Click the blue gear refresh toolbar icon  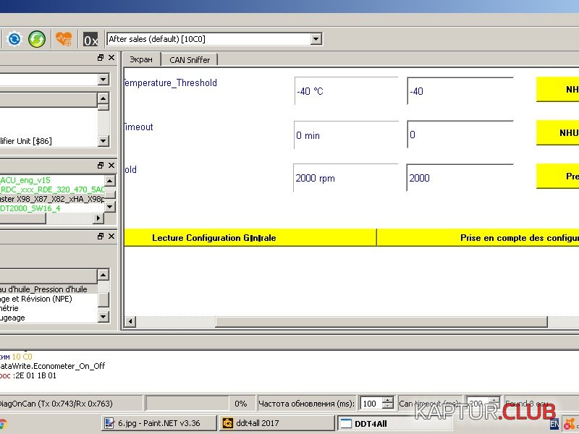[14, 39]
